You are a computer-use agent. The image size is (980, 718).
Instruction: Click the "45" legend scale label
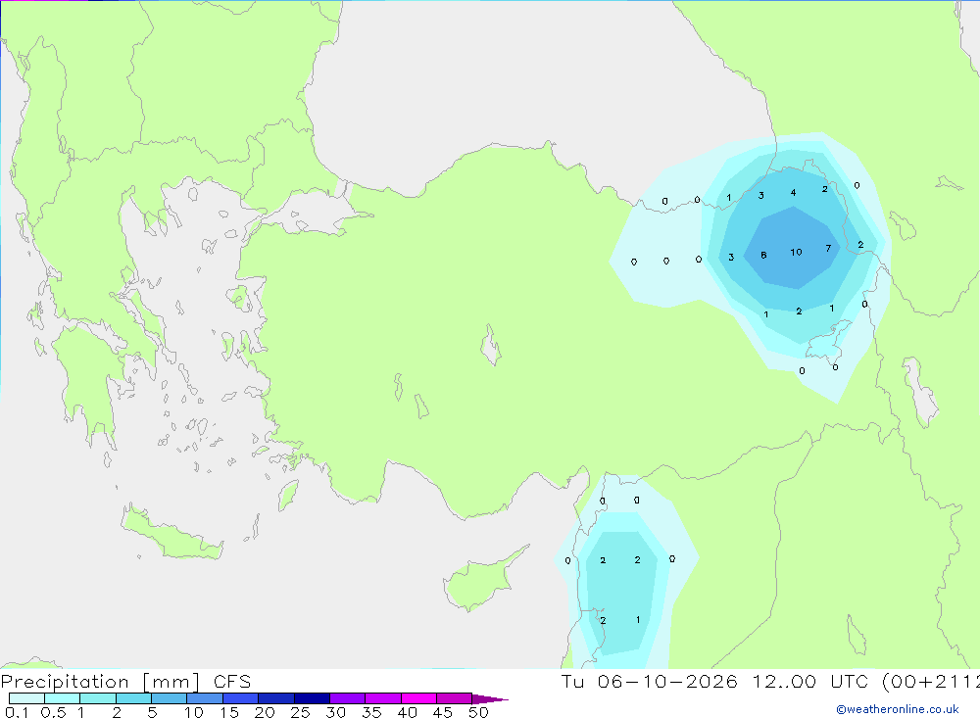point(443,712)
